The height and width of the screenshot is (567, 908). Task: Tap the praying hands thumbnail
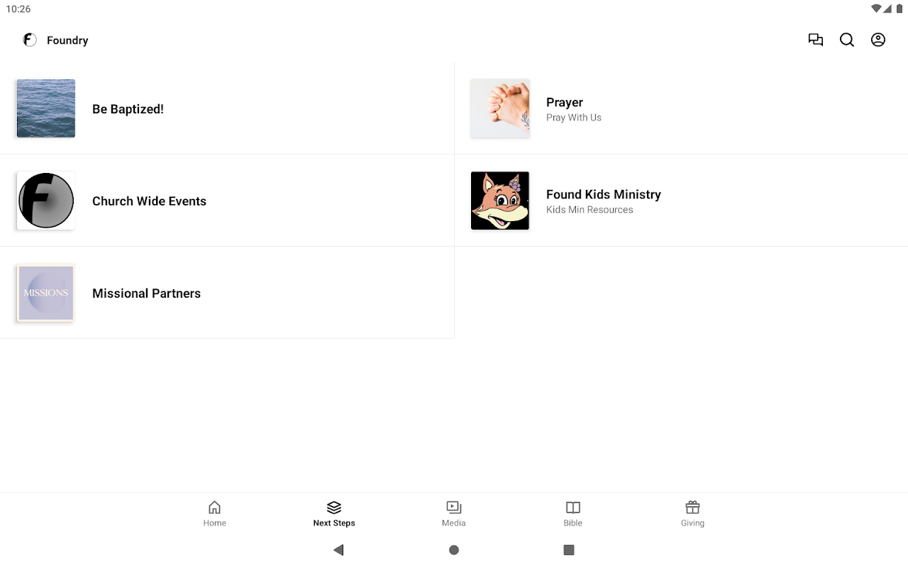point(500,108)
